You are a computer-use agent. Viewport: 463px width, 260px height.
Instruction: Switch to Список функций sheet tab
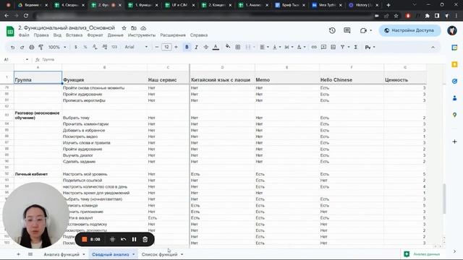click(x=159, y=254)
